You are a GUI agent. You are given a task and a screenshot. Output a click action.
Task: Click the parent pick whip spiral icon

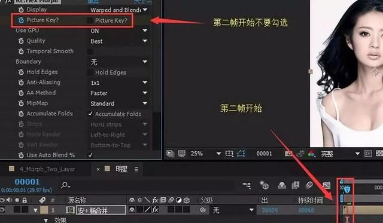click(x=203, y=210)
